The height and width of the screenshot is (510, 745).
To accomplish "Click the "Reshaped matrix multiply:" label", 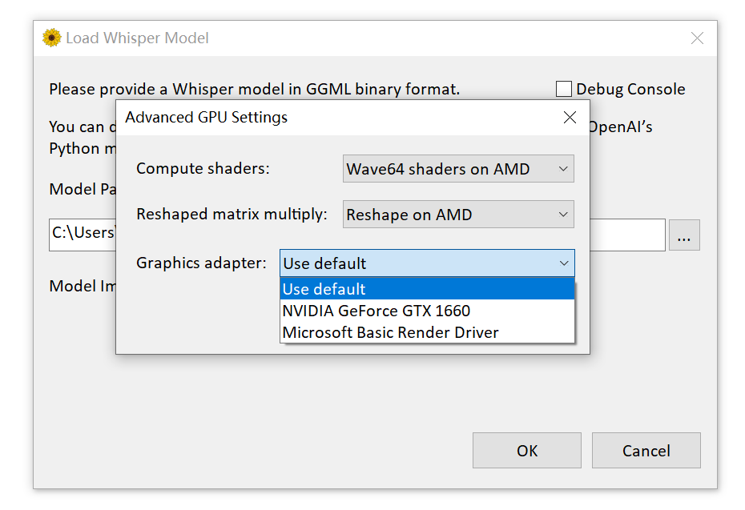I will tap(232, 215).
